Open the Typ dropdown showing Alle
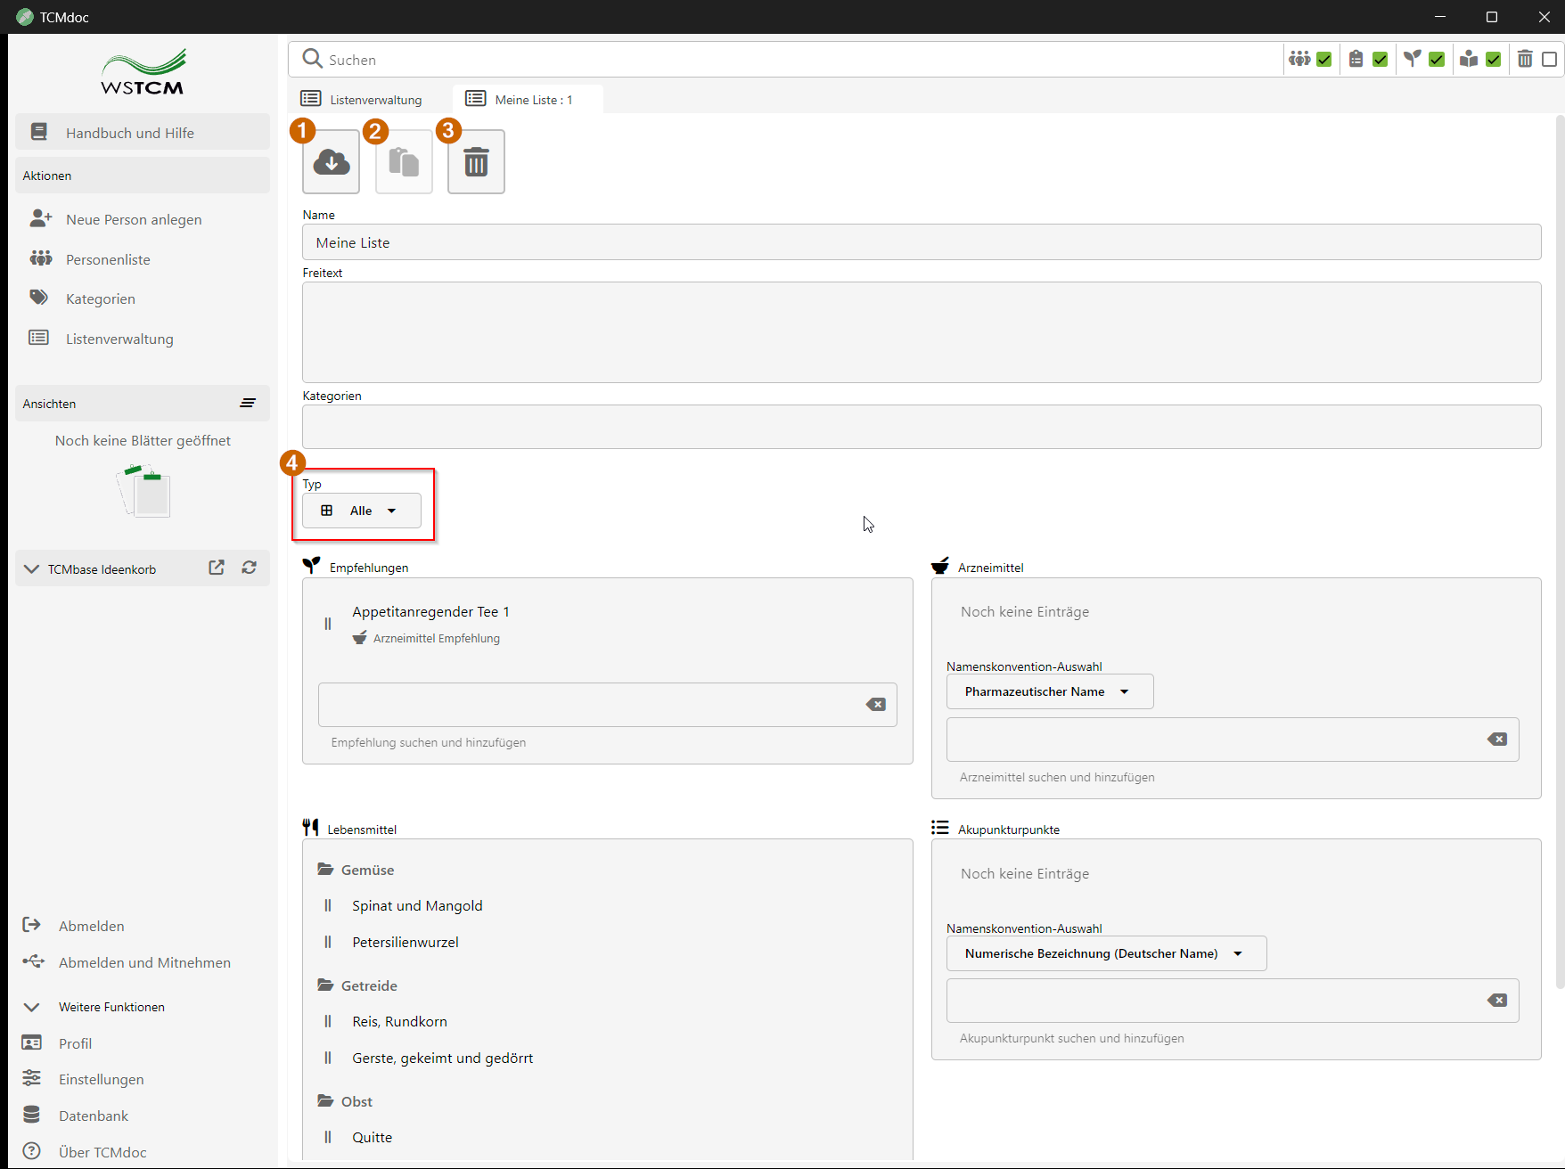Screen dimensions: 1565x1169 [362, 511]
